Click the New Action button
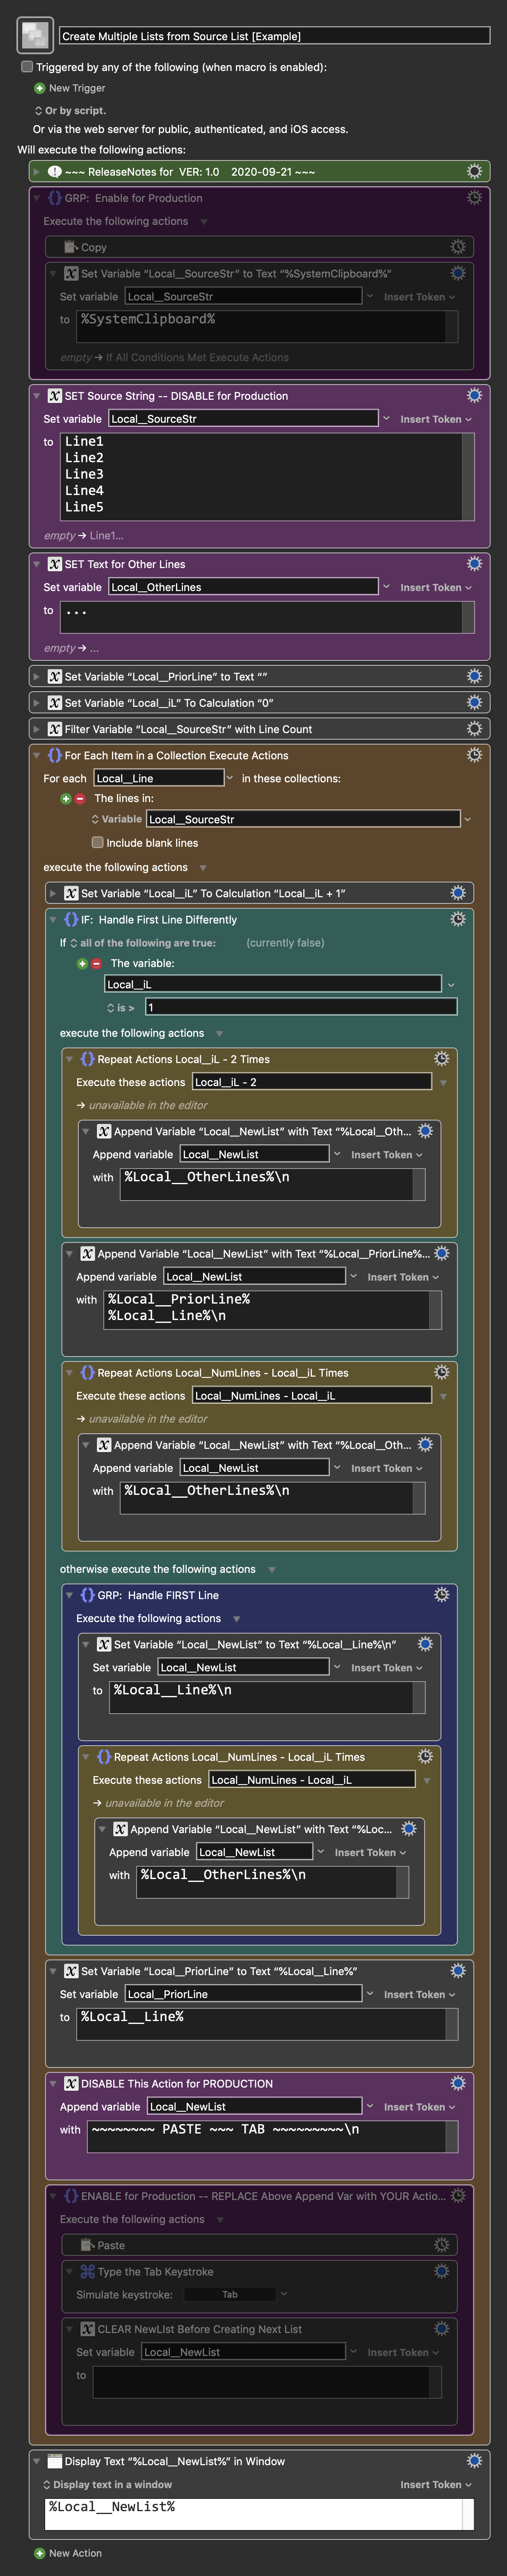 [x=68, y=2553]
